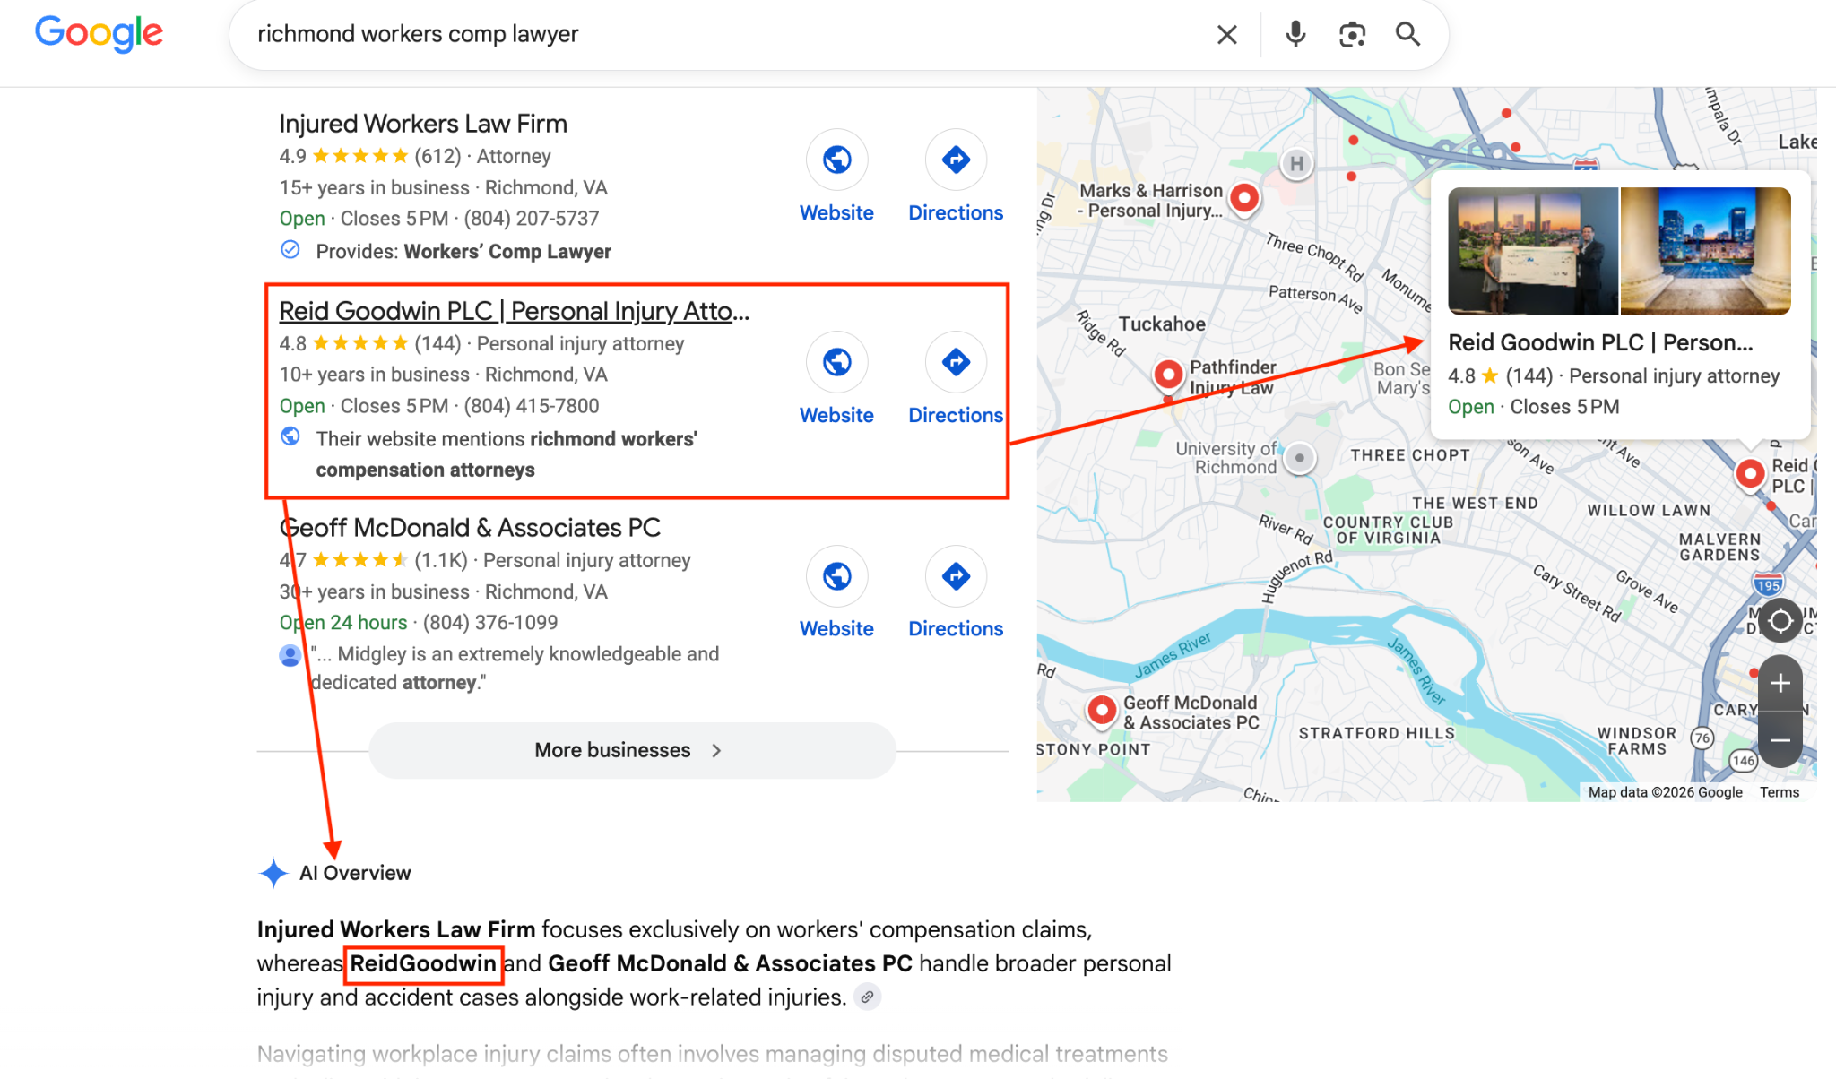
Task: Get directions icon for Reid Goodwin PLC
Action: tap(956, 362)
